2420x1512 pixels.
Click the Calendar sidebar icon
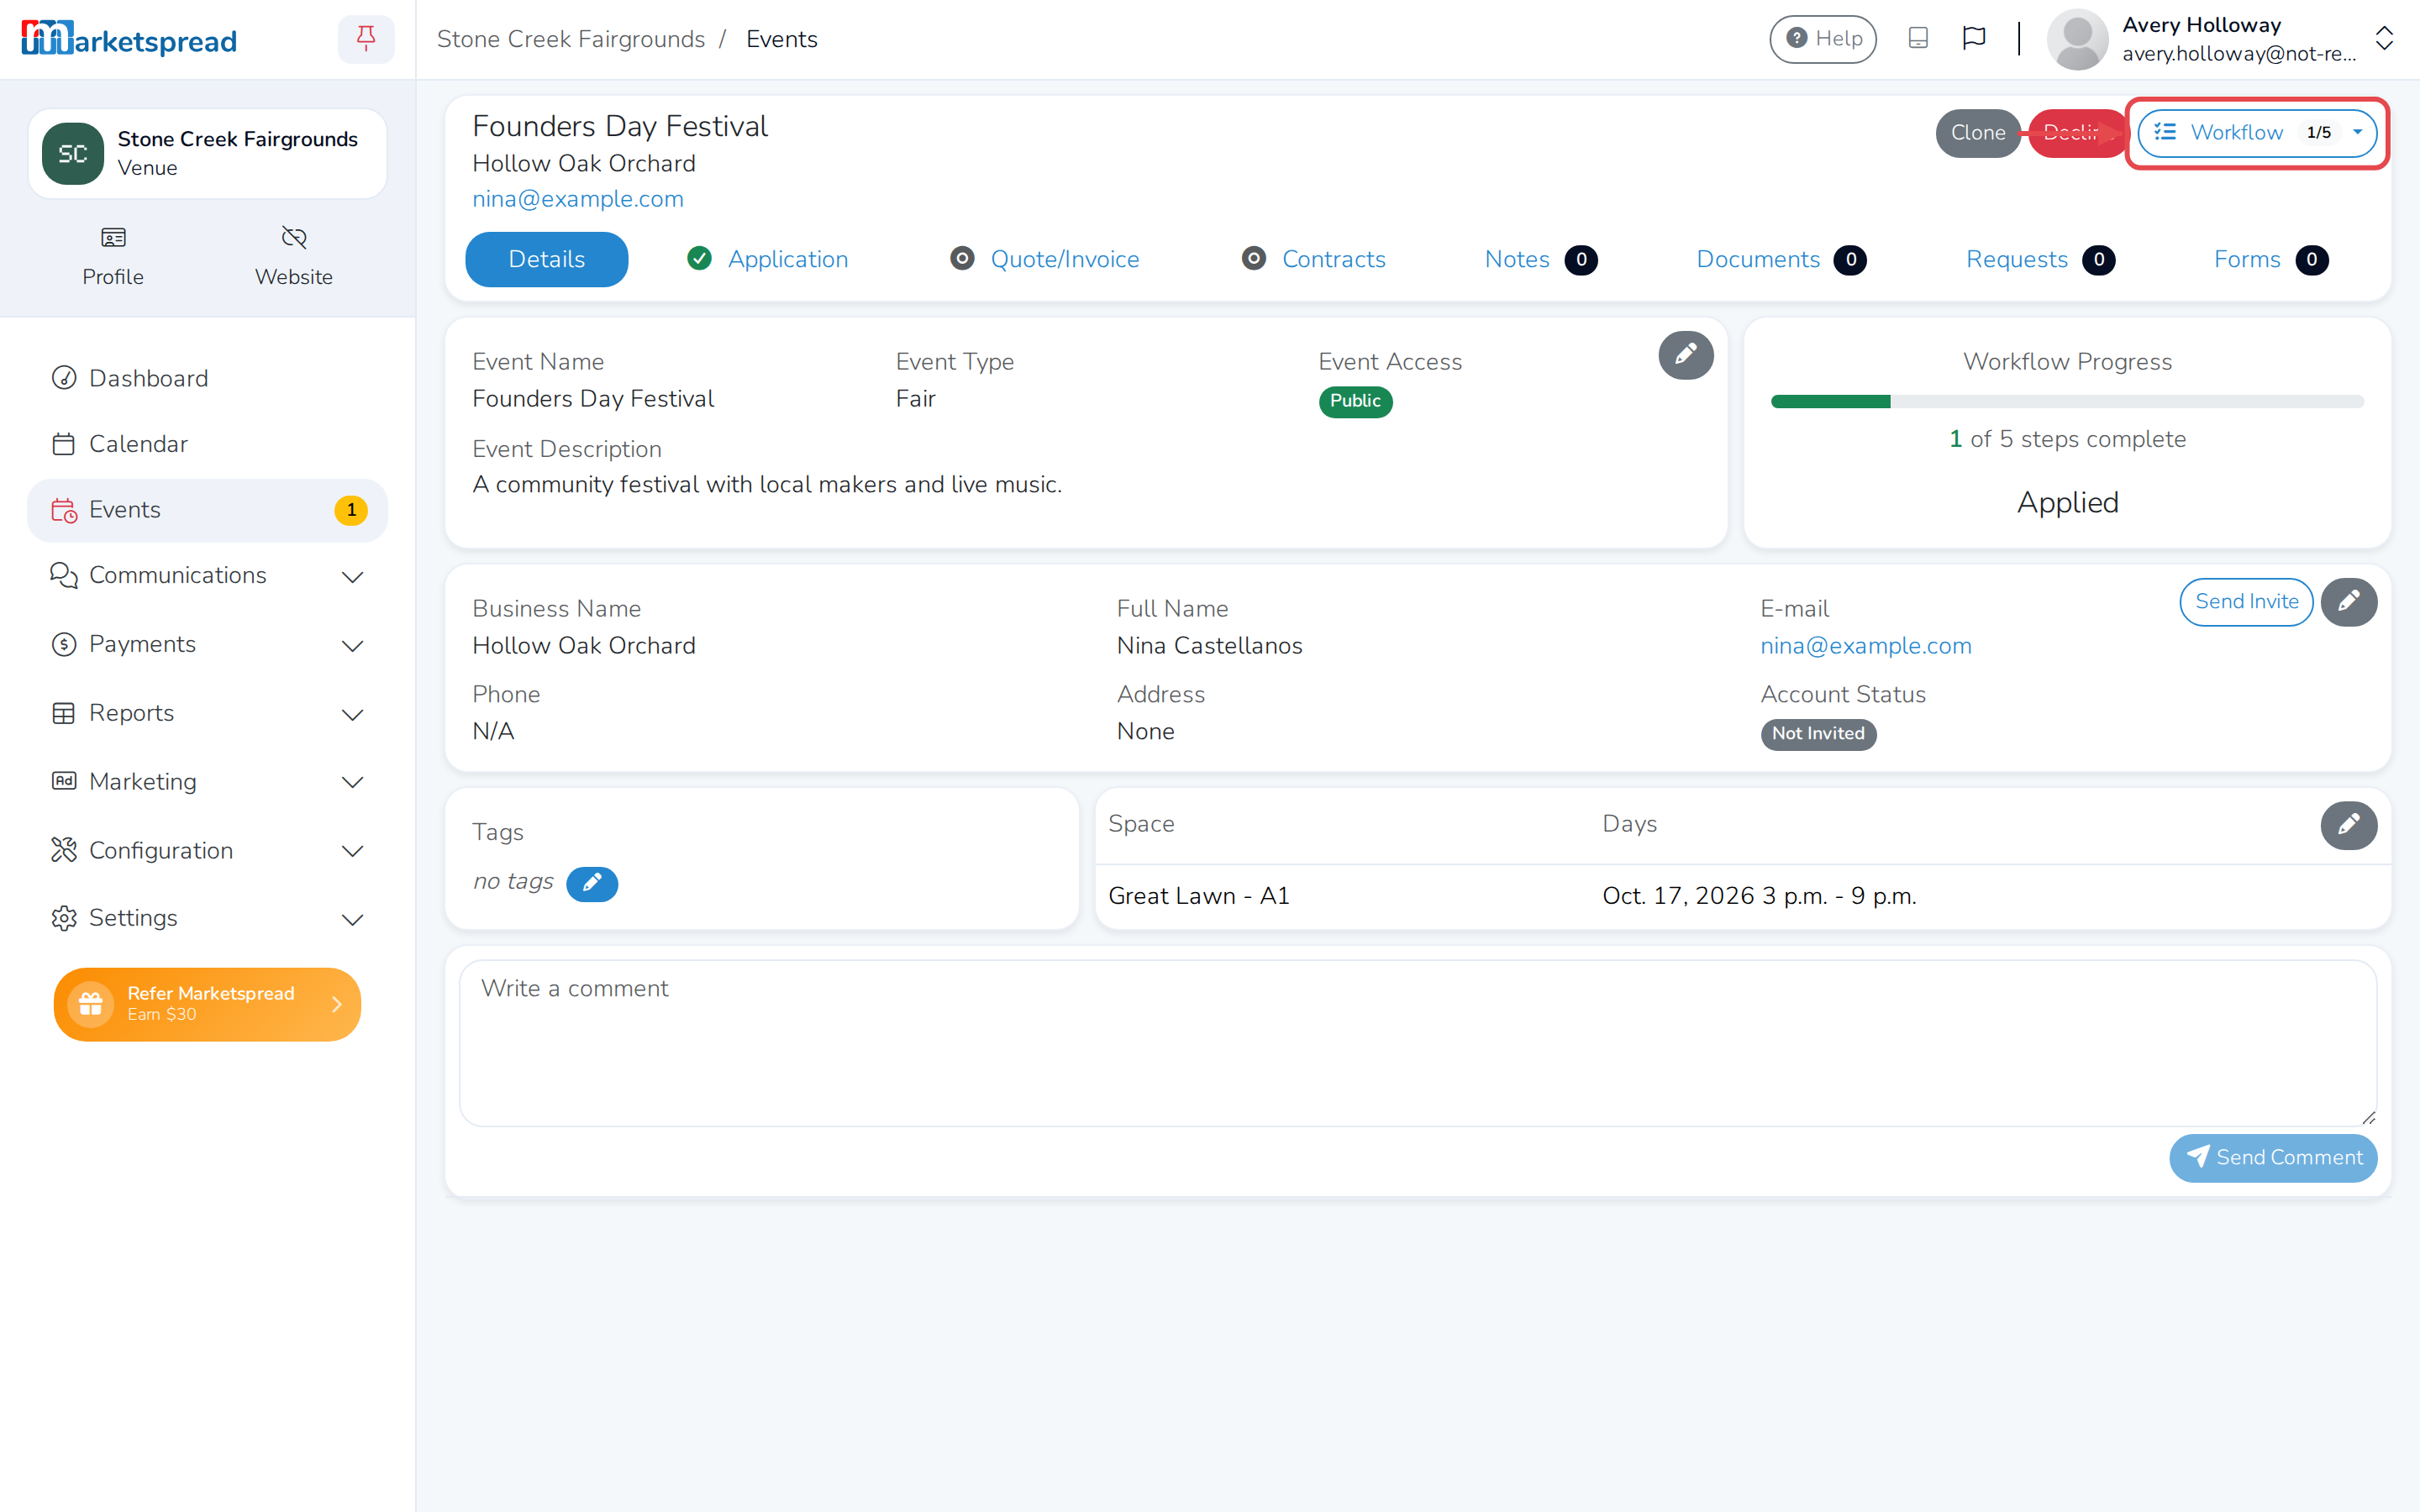pyautogui.click(x=64, y=444)
